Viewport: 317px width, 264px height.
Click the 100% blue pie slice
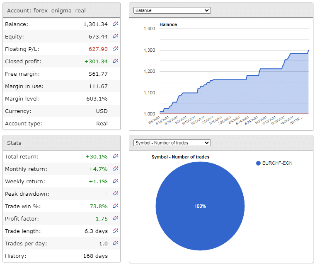click(x=201, y=206)
